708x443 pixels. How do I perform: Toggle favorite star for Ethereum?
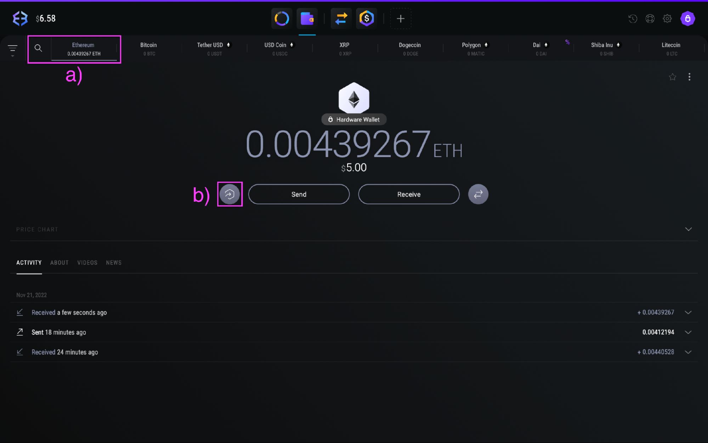coord(672,77)
